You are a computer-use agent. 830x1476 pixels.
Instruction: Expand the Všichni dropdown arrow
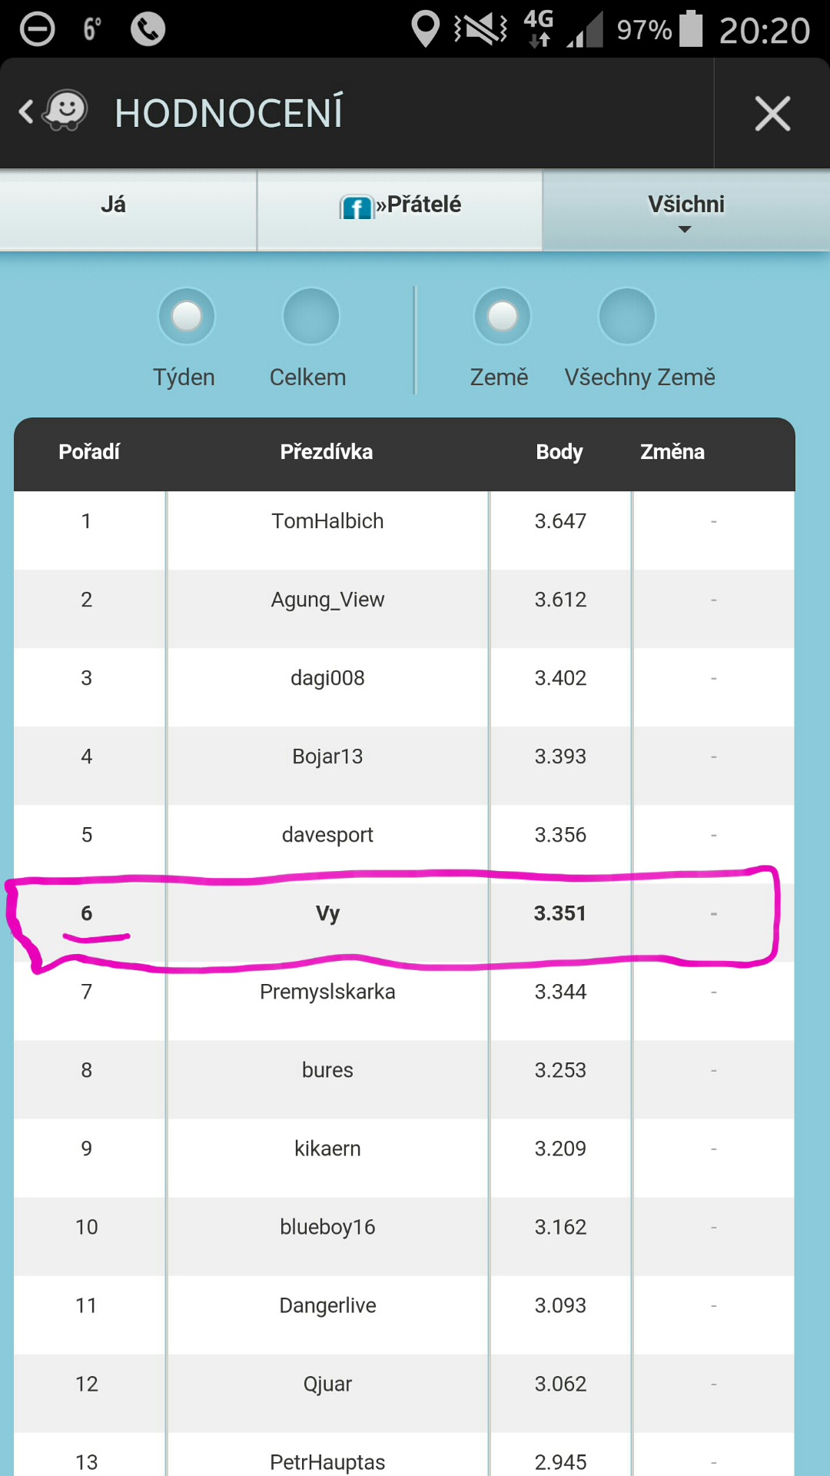[685, 229]
